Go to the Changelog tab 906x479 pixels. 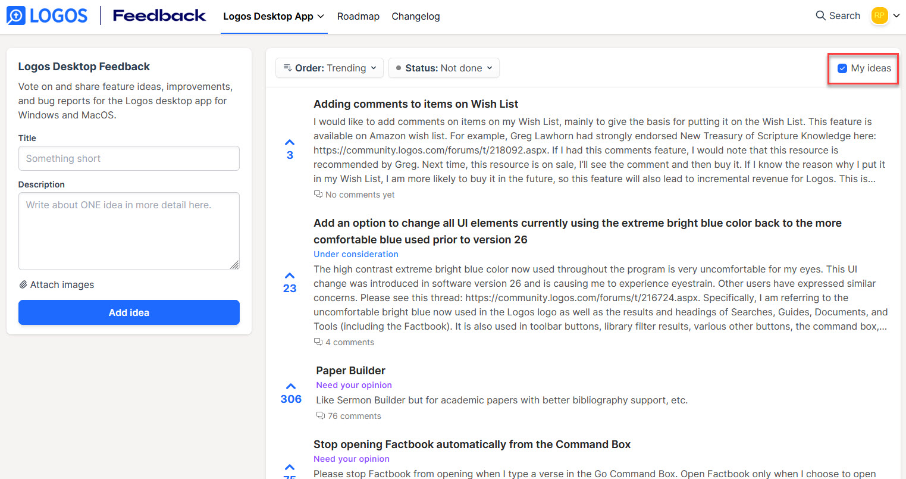point(416,17)
